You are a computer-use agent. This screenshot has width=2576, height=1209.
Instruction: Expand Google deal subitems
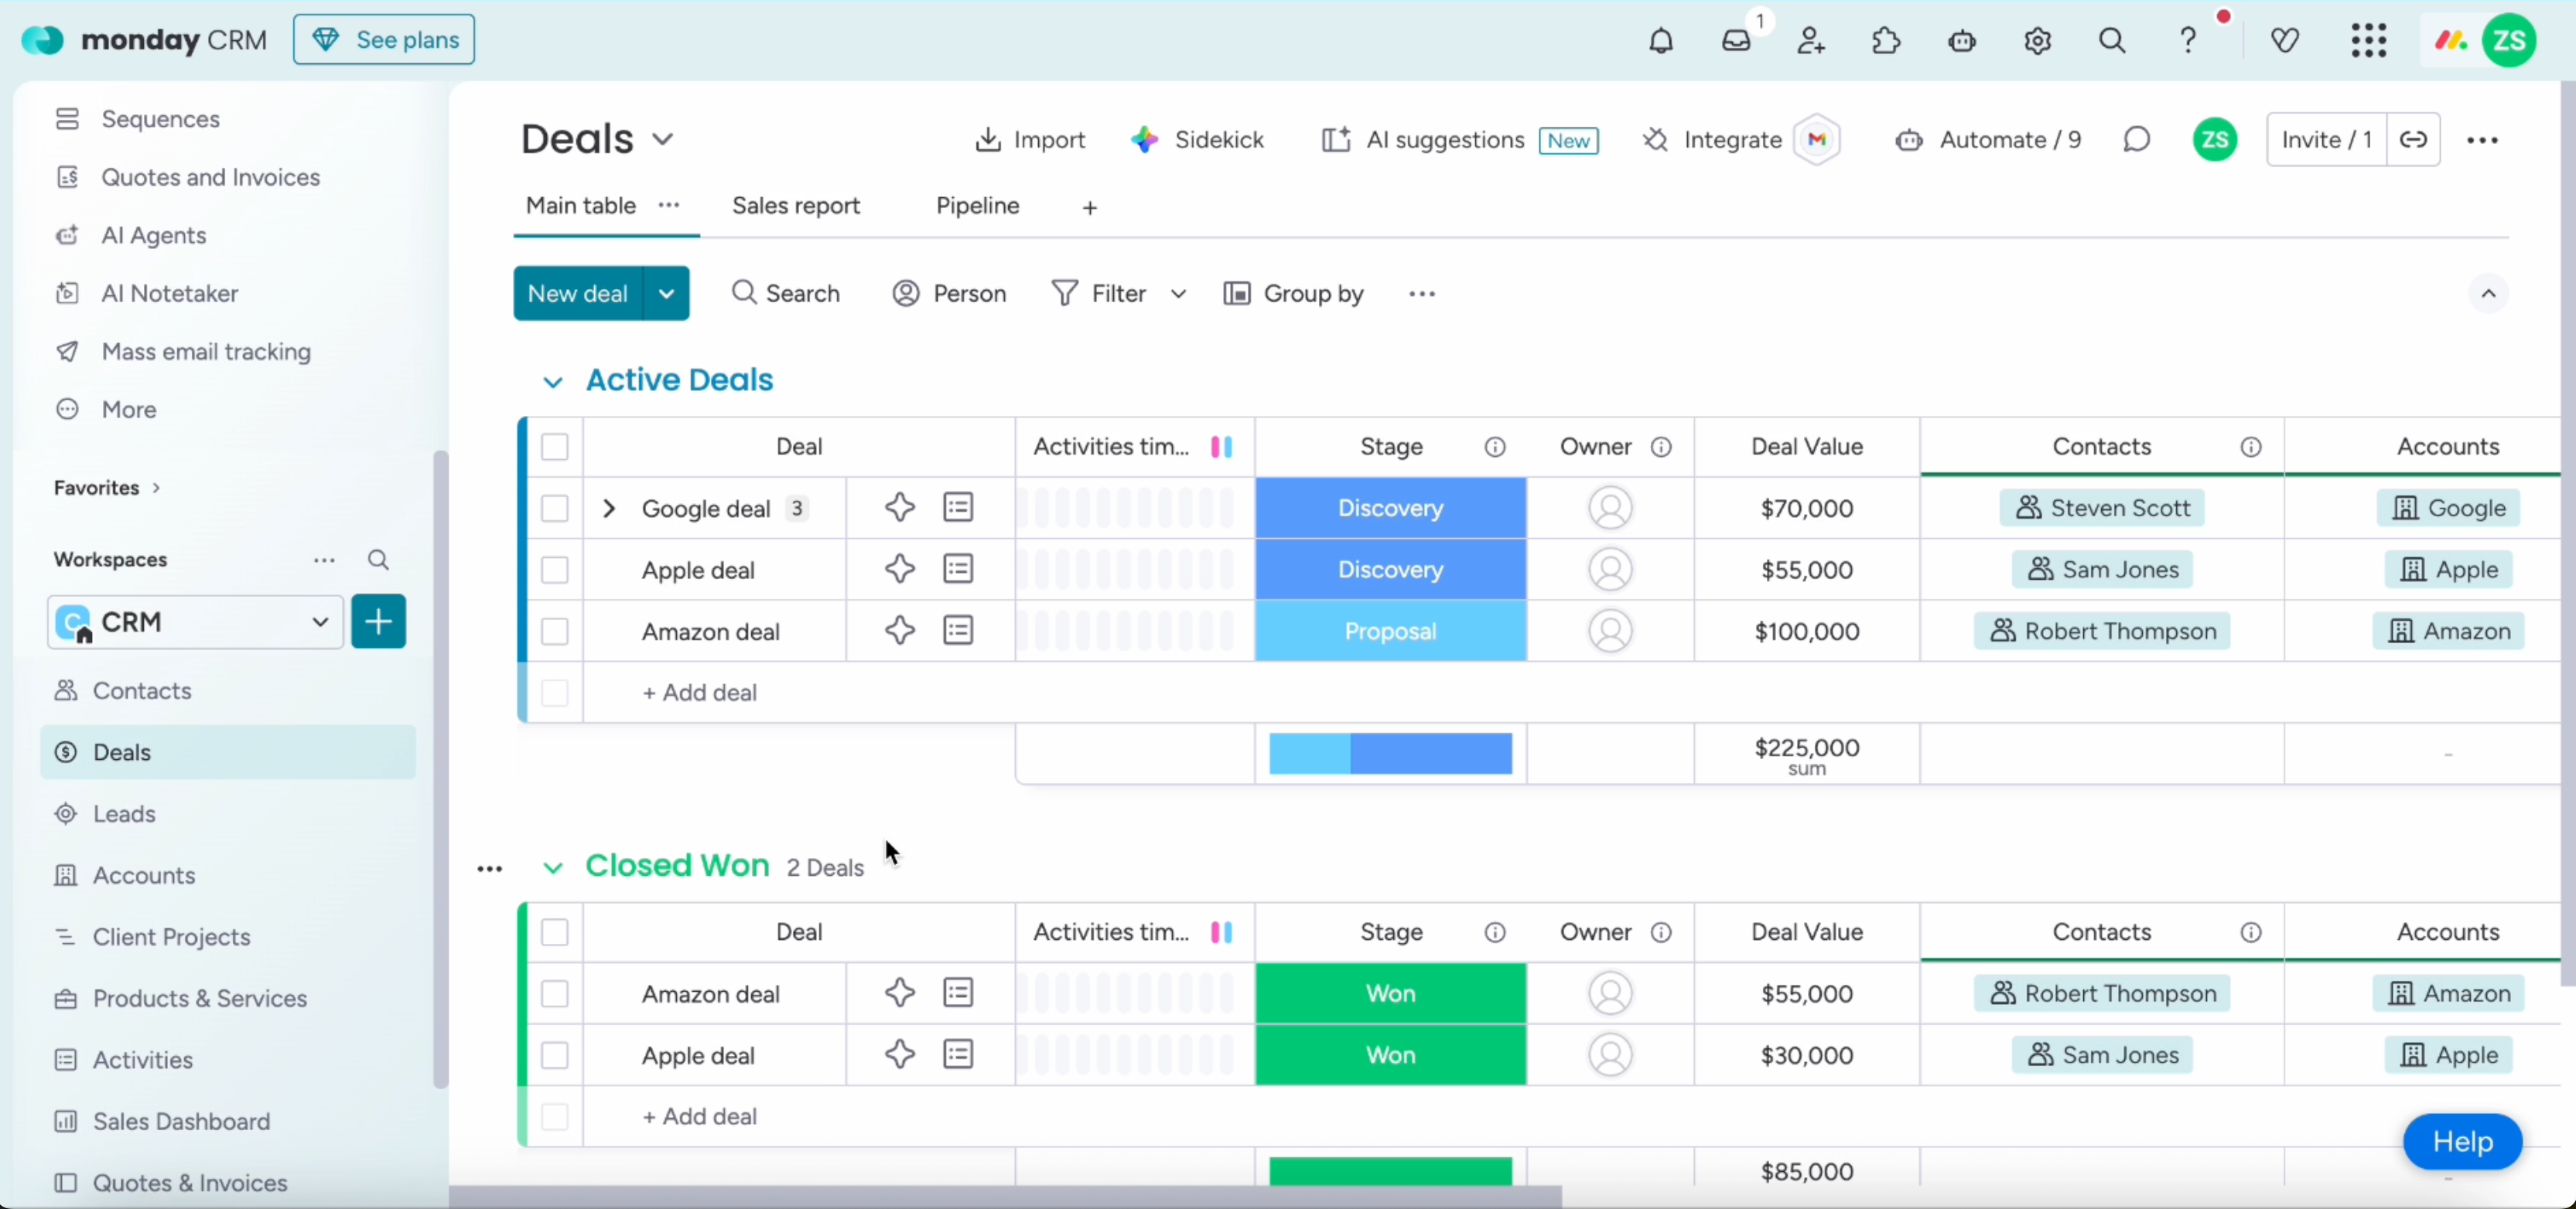609,508
